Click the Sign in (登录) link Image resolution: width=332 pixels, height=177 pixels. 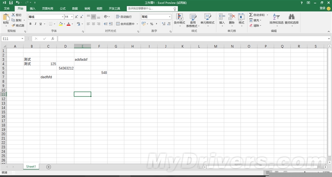(x=322, y=8)
